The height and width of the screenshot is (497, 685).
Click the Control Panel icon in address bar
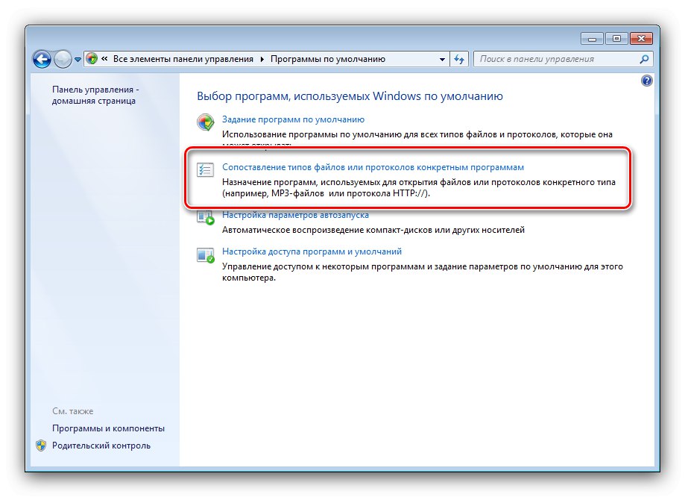pyautogui.click(x=92, y=59)
